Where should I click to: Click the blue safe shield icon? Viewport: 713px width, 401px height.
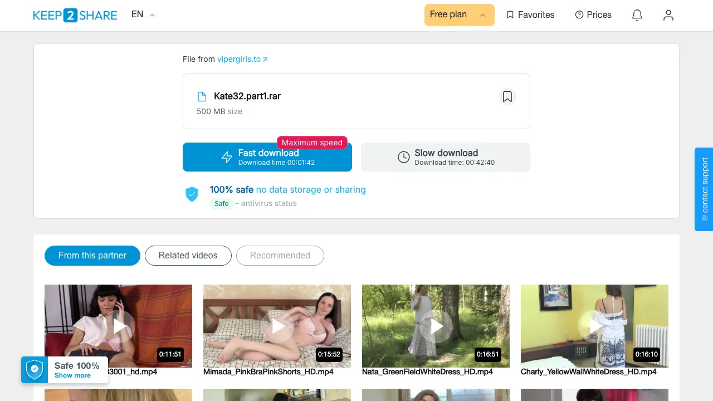[x=192, y=194]
